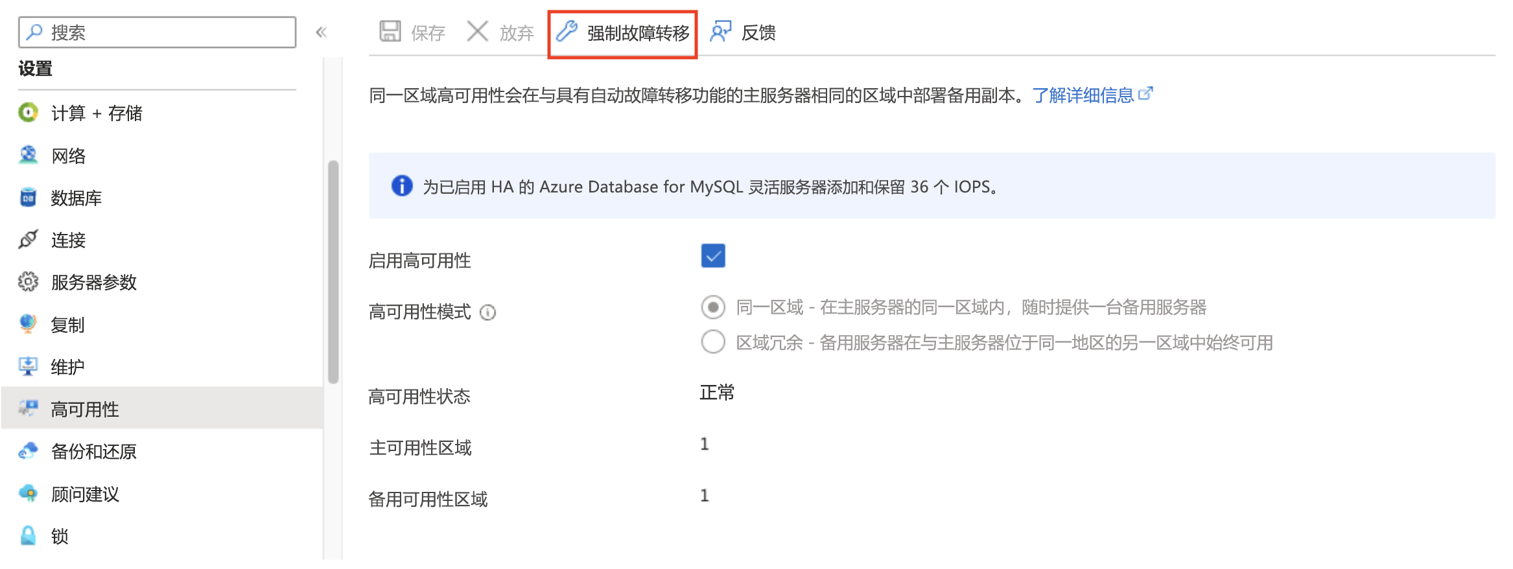Viewport: 1513px width, 569px height.
Task: Open the 了解详细信息 link
Action: (x=1083, y=95)
